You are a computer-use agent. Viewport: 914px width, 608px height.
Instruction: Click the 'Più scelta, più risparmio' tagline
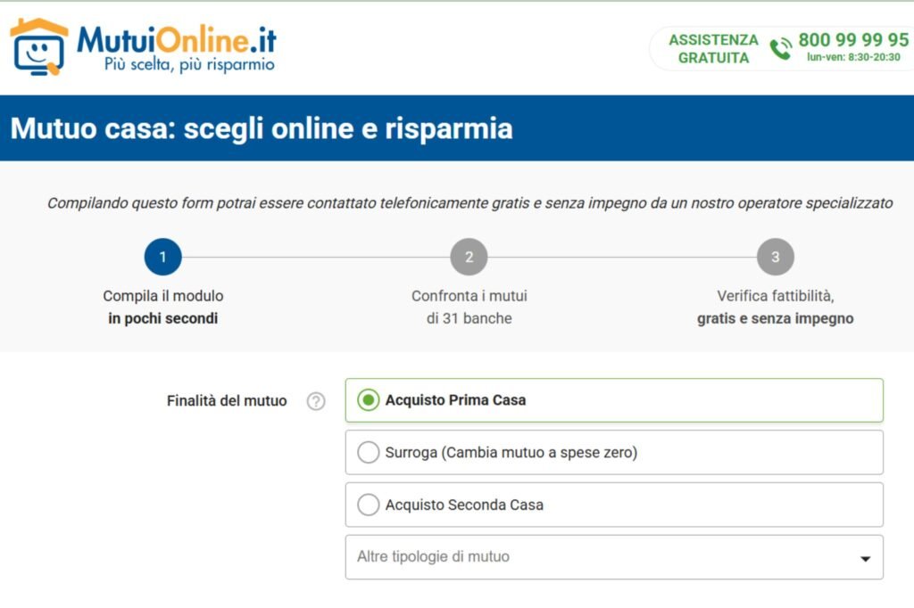189,65
